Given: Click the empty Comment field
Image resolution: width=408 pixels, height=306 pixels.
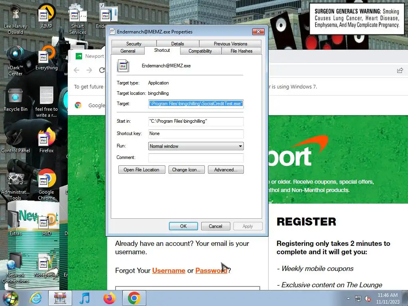Looking at the screenshot, I should tap(196, 158).
